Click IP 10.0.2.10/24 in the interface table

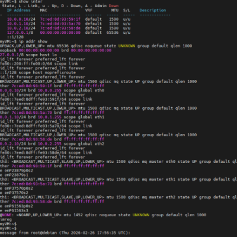(x=21, y=28)
